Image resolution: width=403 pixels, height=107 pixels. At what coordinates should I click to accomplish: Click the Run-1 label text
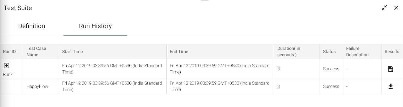coord(9,74)
